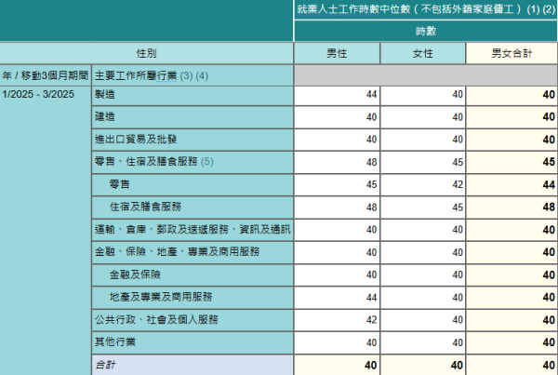Click the 男女合計 value 40 in 建造 row

511,117
